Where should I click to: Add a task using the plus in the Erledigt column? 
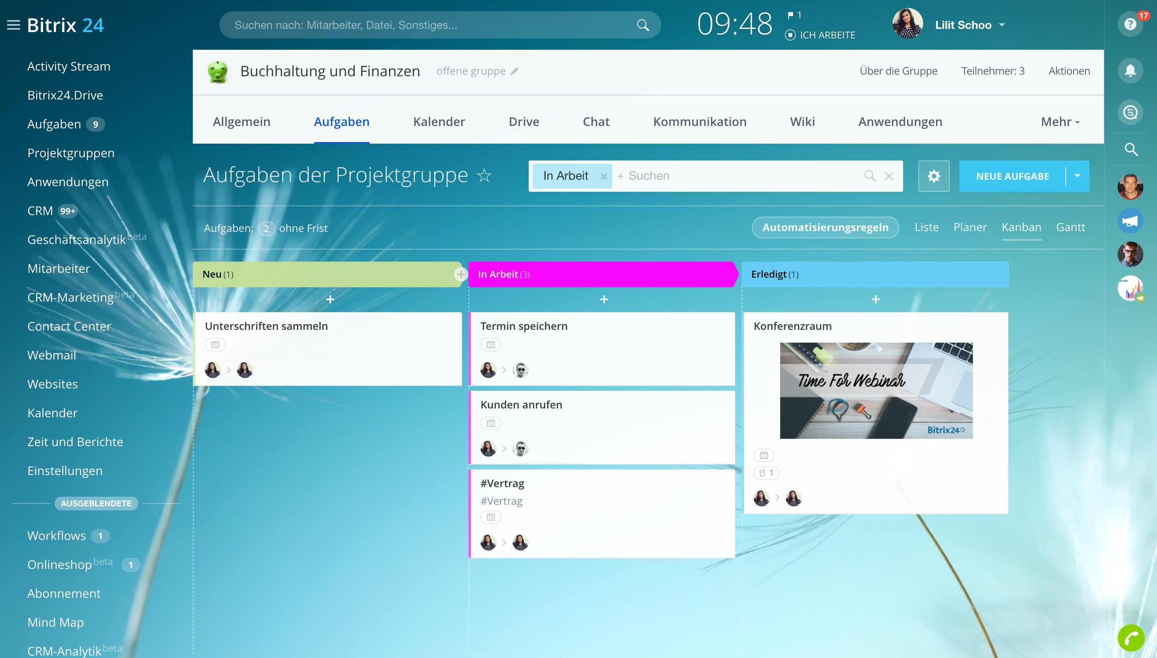pyautogui.click(x=875, y=300)
